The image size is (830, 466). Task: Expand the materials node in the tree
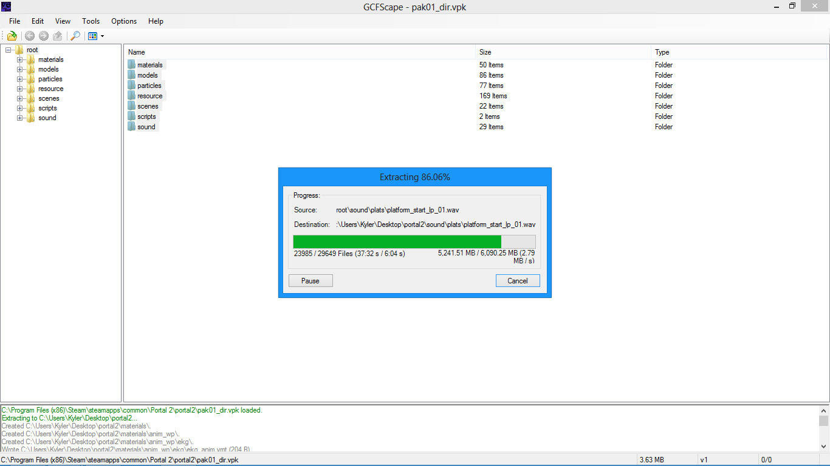coord(19,59)
